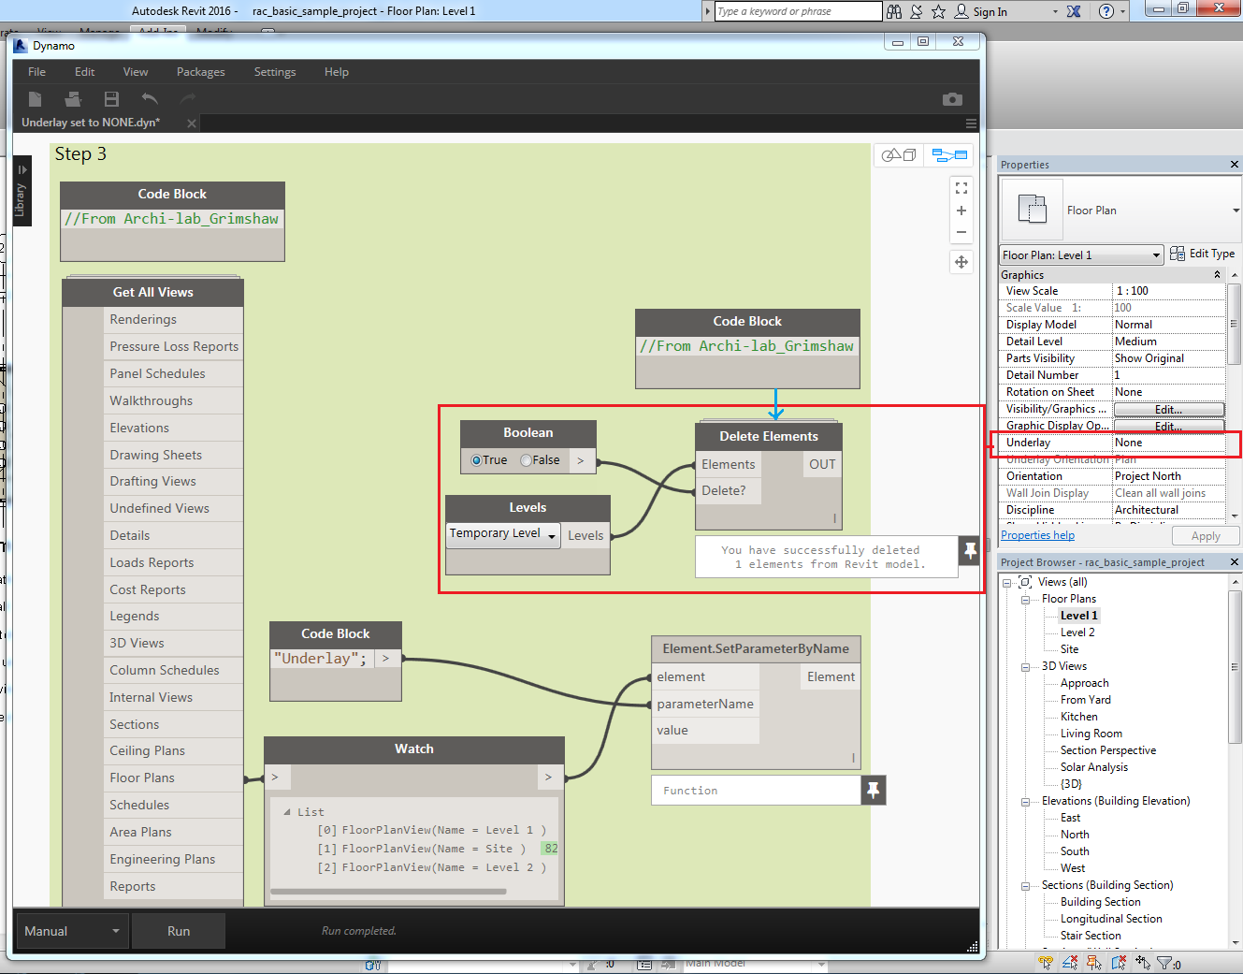Click the Undo arrow in Dynamo toolbar
1243x974 pixels.
150,98
